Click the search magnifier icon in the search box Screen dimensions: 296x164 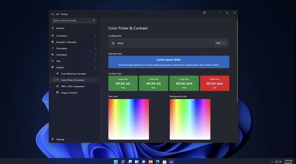point(94,21)
